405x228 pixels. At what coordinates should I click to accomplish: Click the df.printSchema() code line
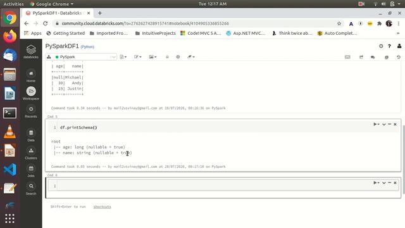(78, 127)
